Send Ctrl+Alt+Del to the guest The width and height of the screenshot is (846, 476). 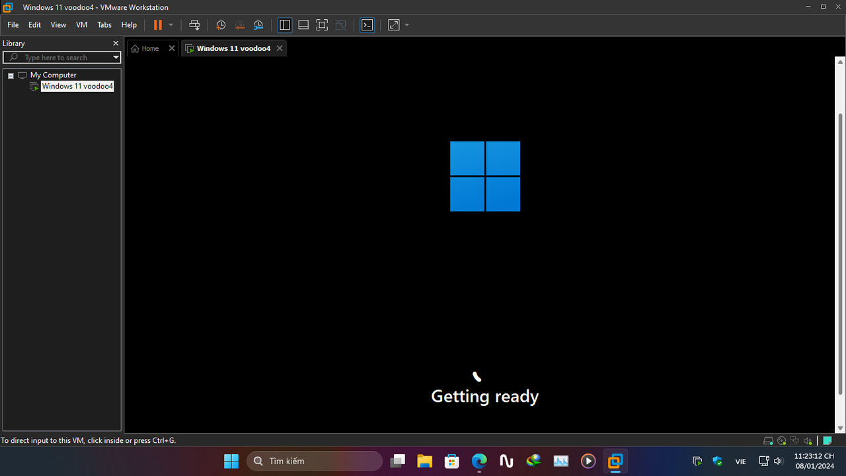(x=194, y=24)
